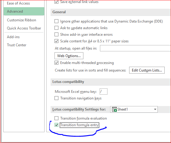Viewport: 171px width, 143px height.
Task: Click the Sheet1 worksheet icon
Action: [114, 109]
